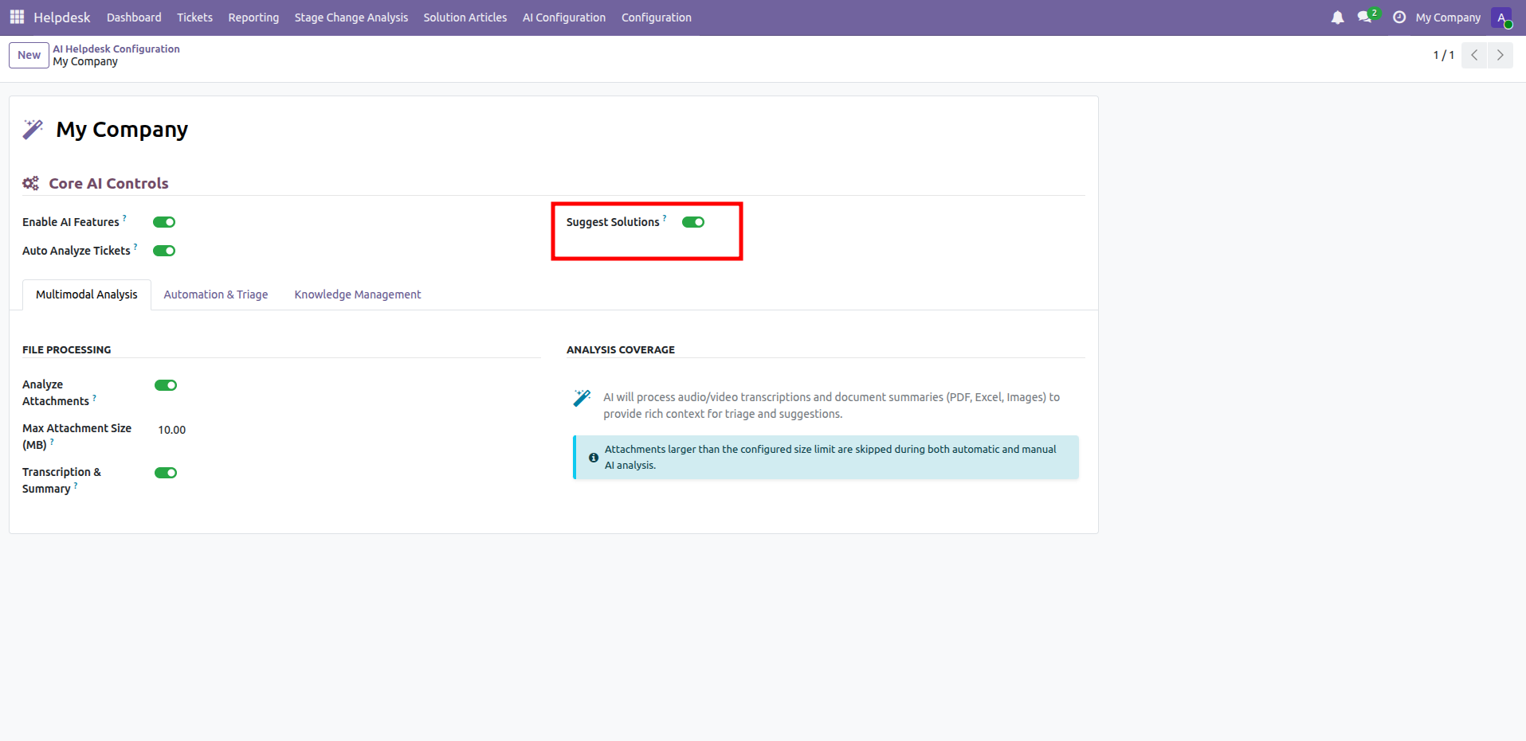Click the Core AI Controls heading

point(108,183)
